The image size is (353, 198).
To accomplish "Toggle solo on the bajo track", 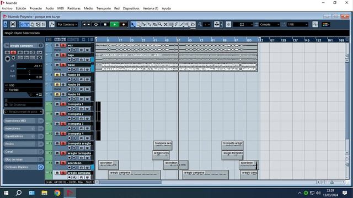I will point(63,55).
